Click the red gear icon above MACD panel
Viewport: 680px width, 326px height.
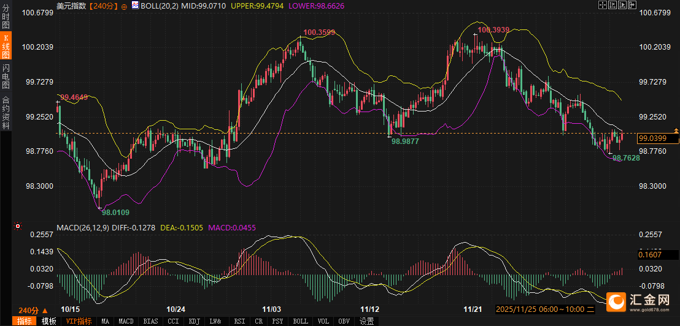click(x=18, y=227)
